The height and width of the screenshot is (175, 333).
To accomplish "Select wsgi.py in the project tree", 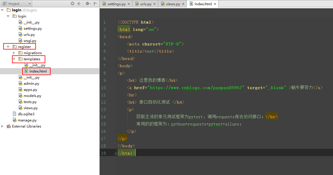I will 27,41.
